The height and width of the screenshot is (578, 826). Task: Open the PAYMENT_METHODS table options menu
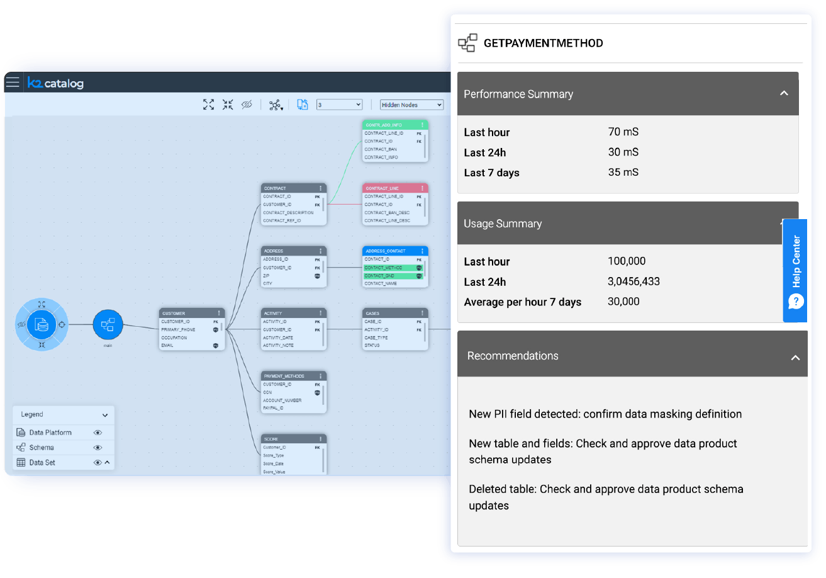coord(321,376)
